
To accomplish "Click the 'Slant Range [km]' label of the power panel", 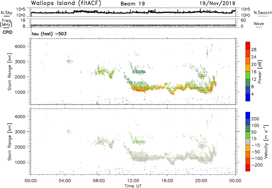I will pyautogui.click(x=10, y=72).
